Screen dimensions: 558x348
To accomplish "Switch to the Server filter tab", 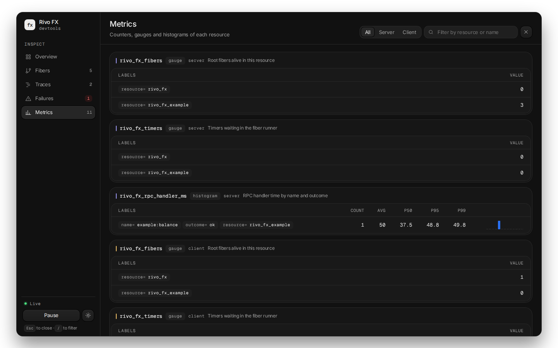I will coord(387,32).
